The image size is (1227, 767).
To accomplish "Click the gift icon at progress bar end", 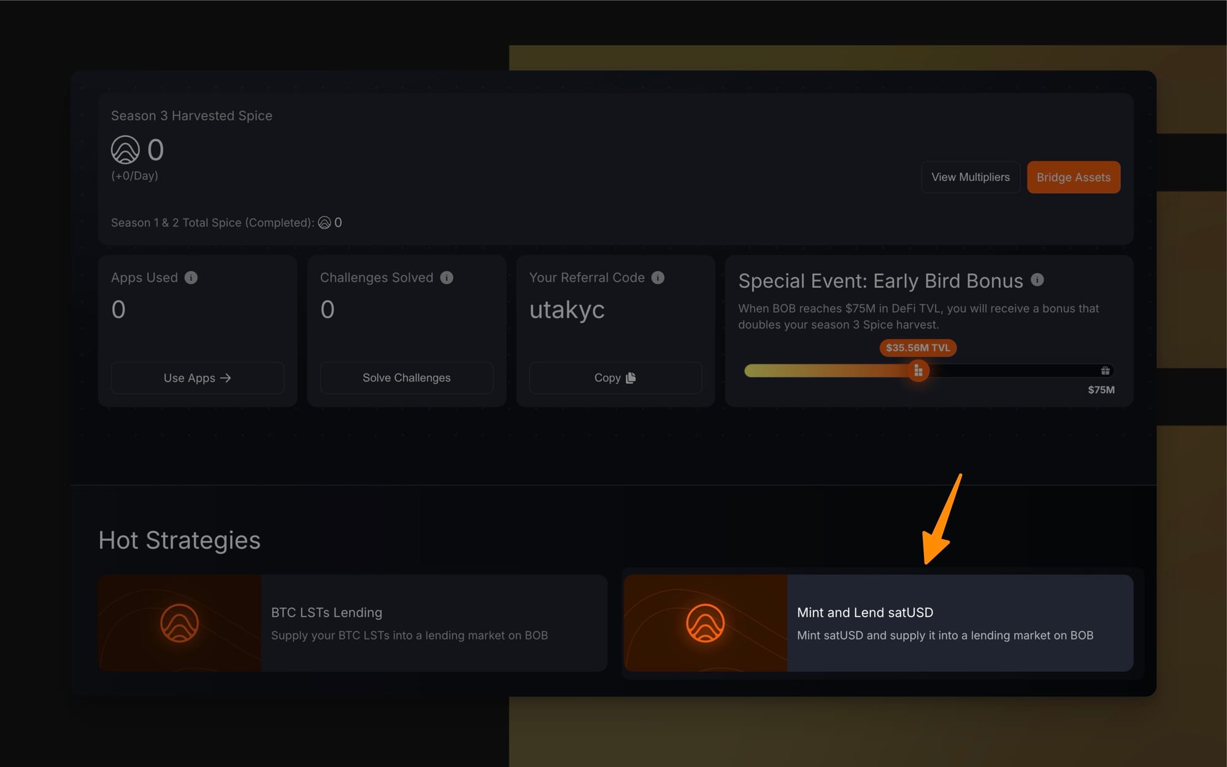I will tap(1105, 371).
